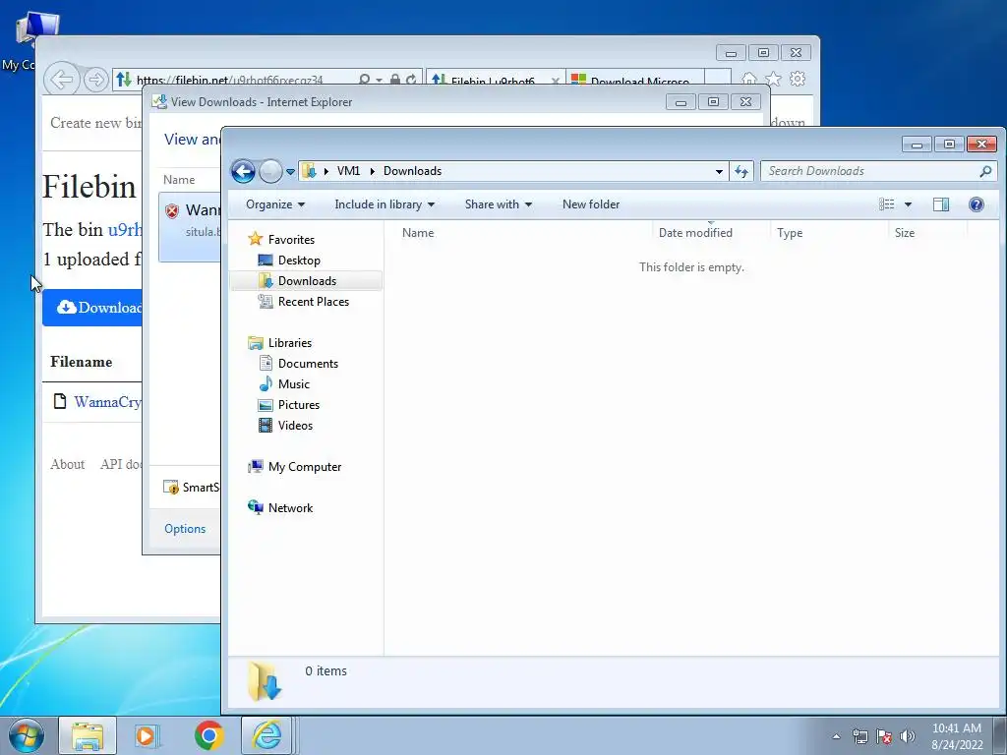Sort by the Size column
The height and width of the screenshot is (755, 1007).
point(905,233)
